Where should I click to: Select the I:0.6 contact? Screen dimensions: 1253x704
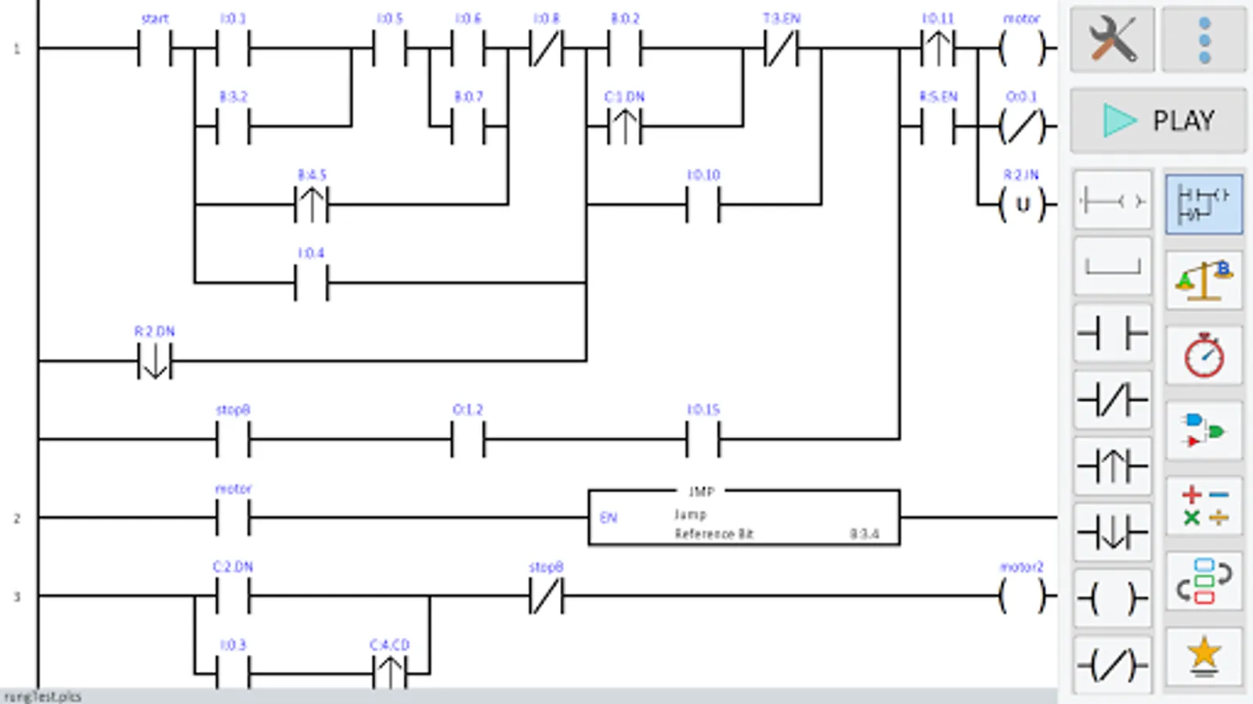pos(468,48)
